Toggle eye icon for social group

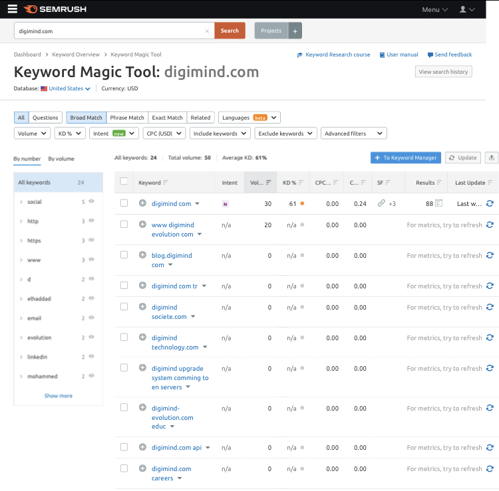point(91,201)
